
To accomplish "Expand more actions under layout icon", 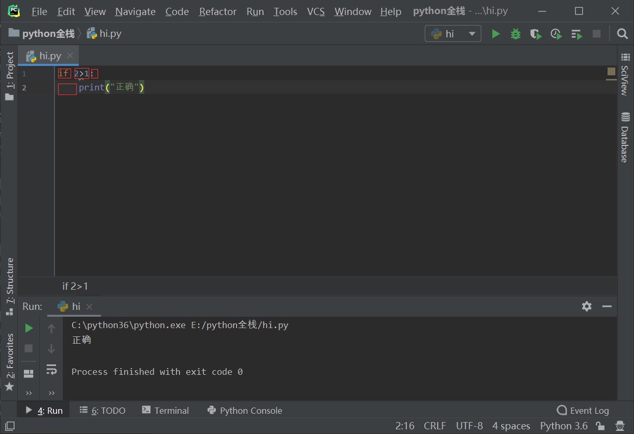I will 29,393.
